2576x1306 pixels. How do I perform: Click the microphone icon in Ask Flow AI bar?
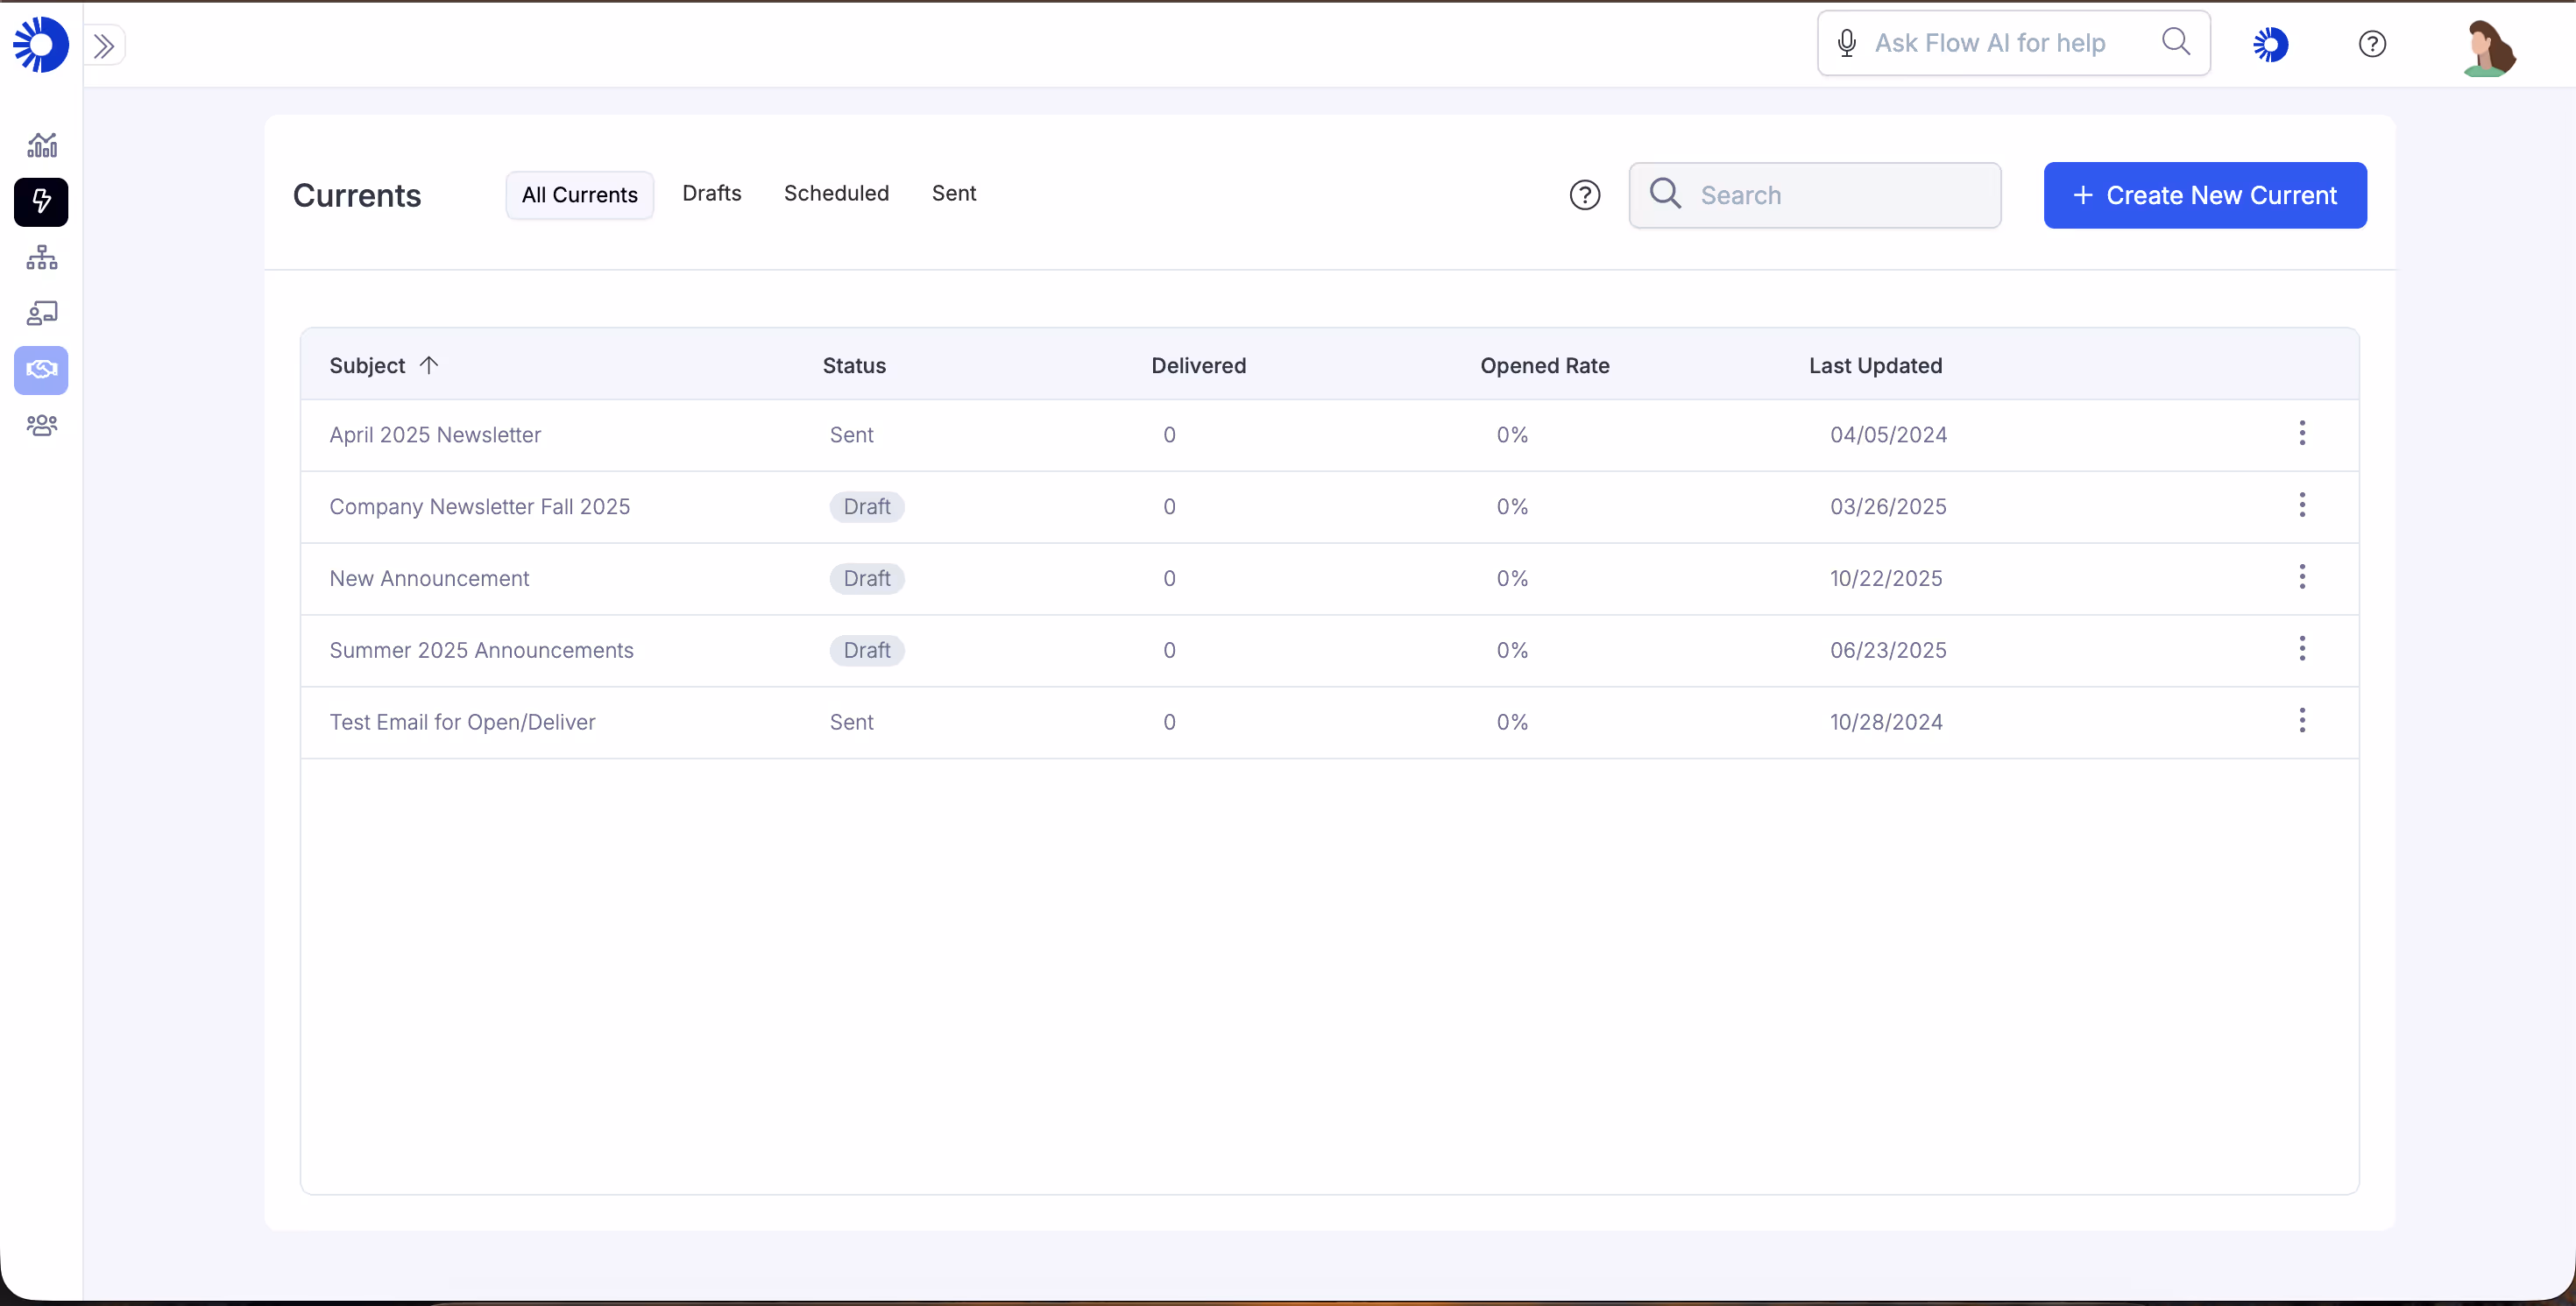click(x=1846, y=42)
